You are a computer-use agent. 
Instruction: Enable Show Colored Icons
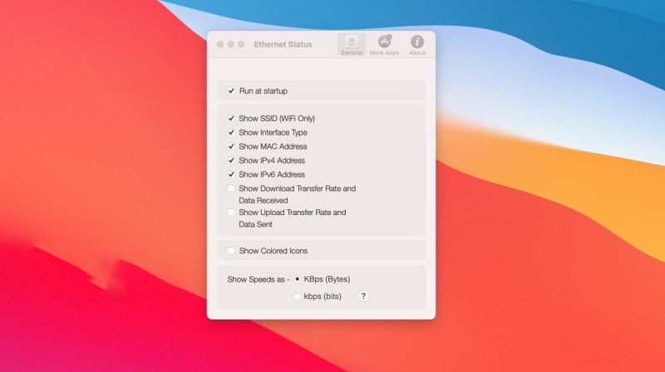231,251
